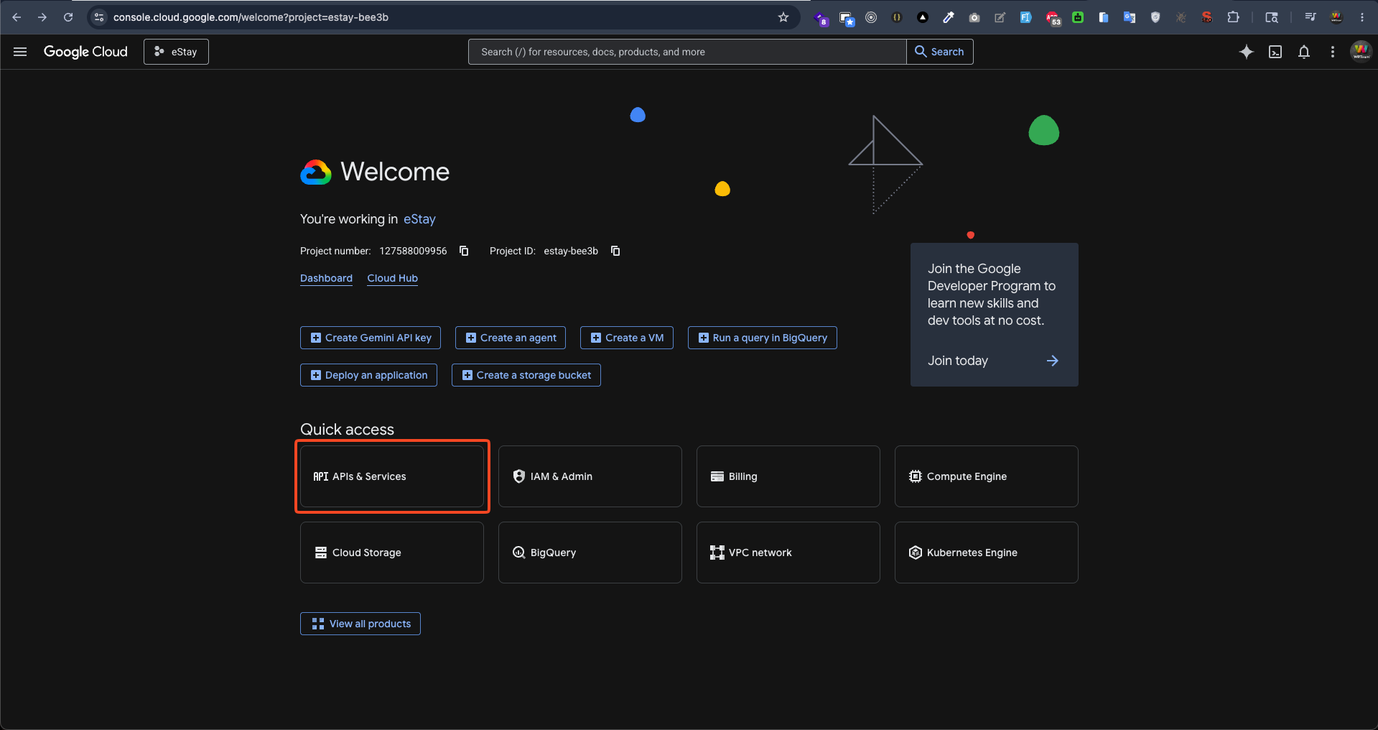1378x730 pixels.
Task: Open the Billing quick access card
Action: pyautogui.click(x=788, y=476)
